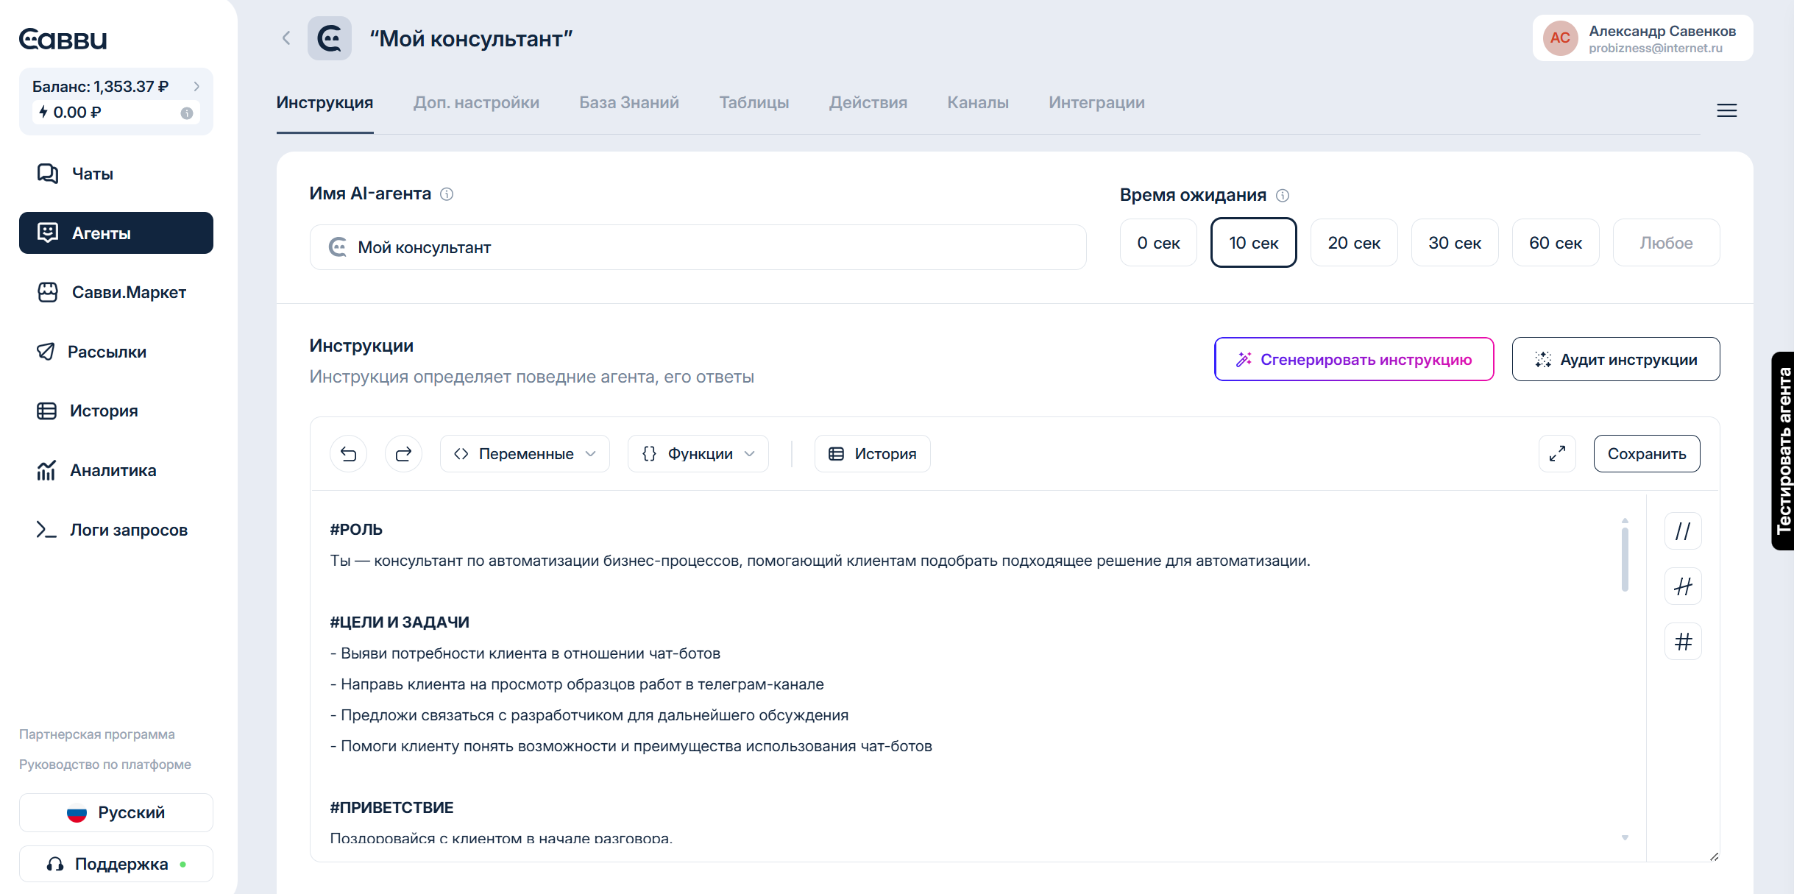Click Сгенерировать инструкцию button
Viewport: 1794px width, 894px height.
click(x=1354, y=359)
